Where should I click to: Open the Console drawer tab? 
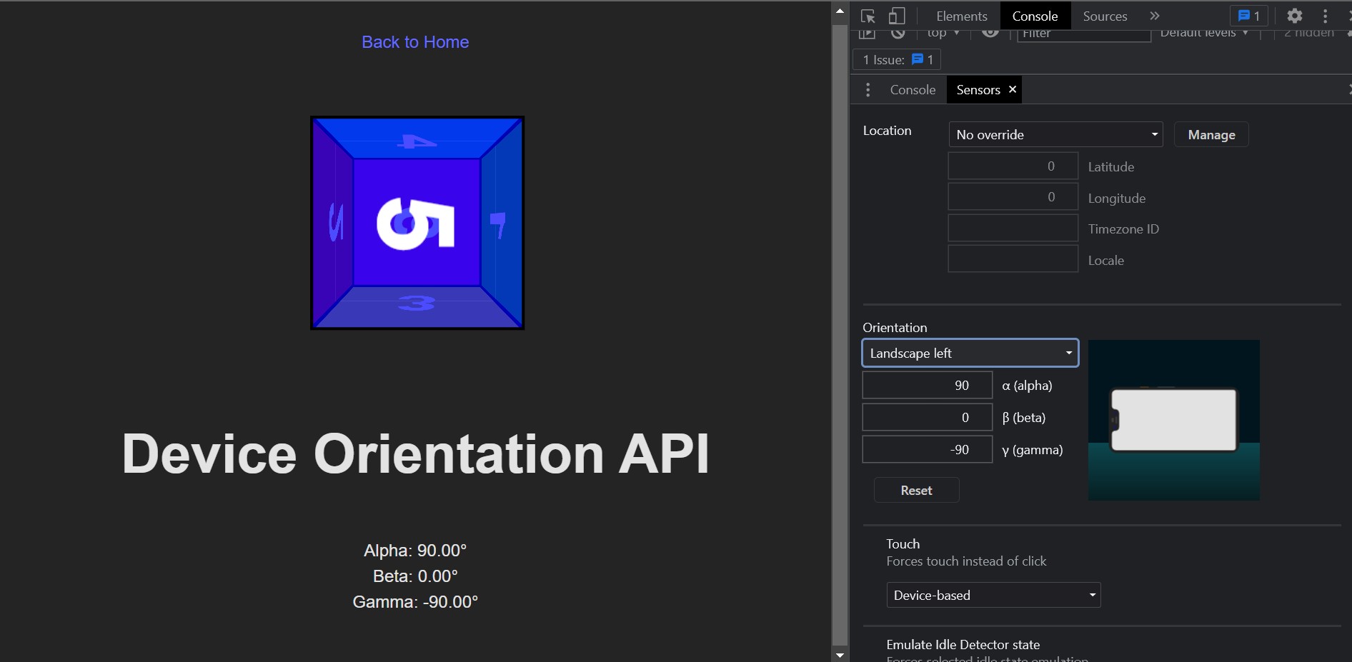913,89
